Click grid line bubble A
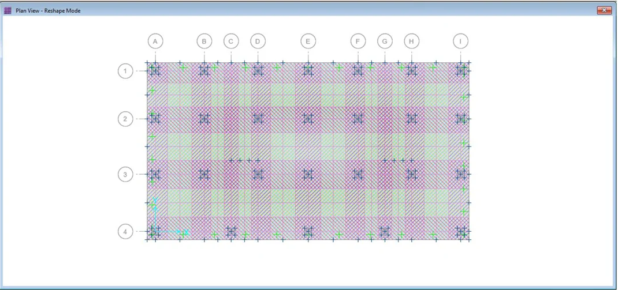This screenshot has width=618, height=290. [x=155, y=42]
